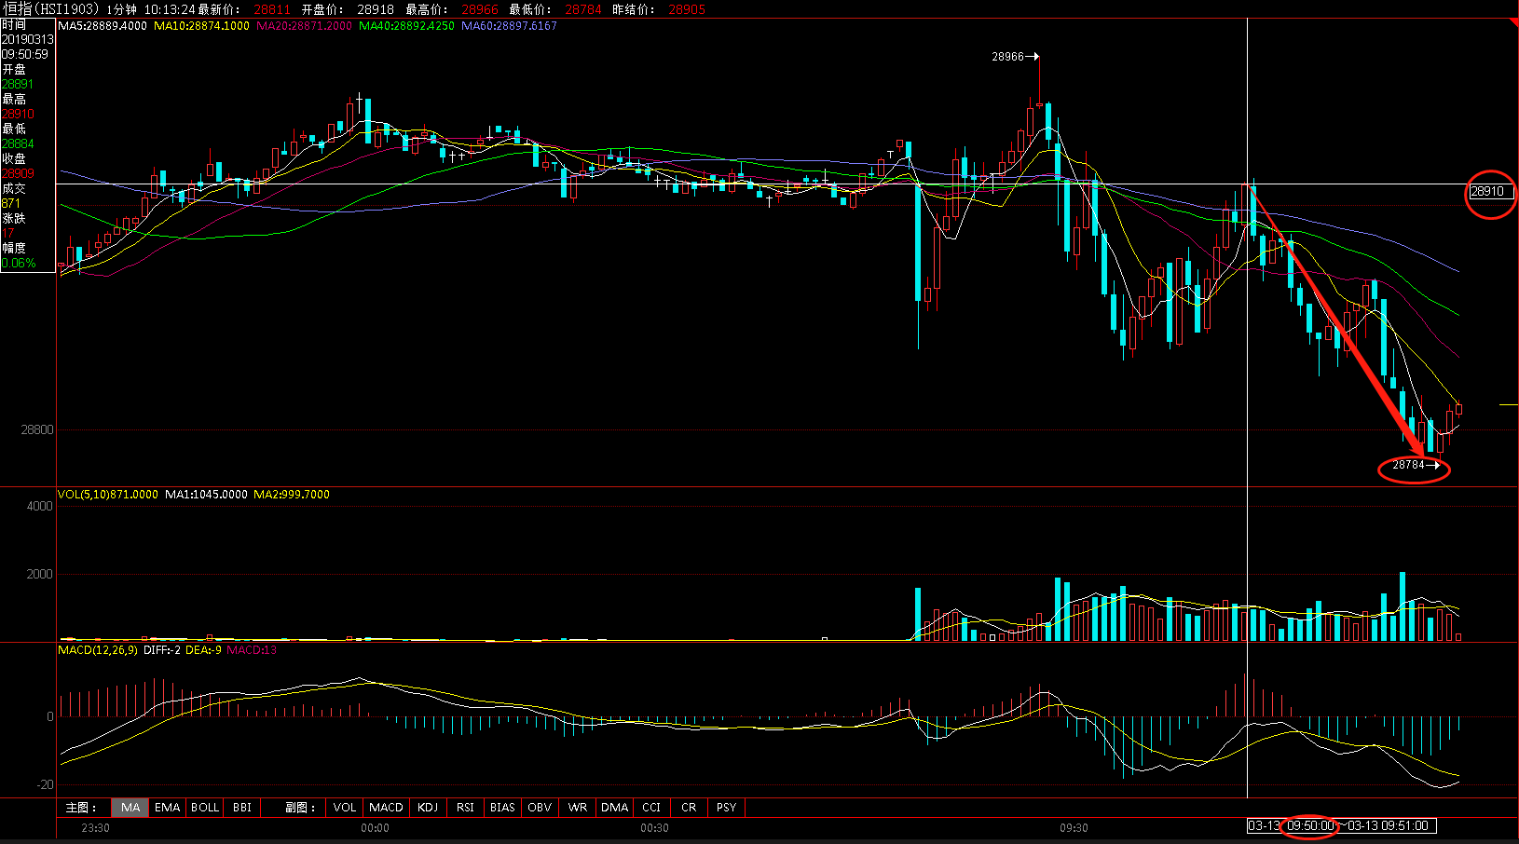Click the MA5:28889.4000 legend value

(103, 26)
